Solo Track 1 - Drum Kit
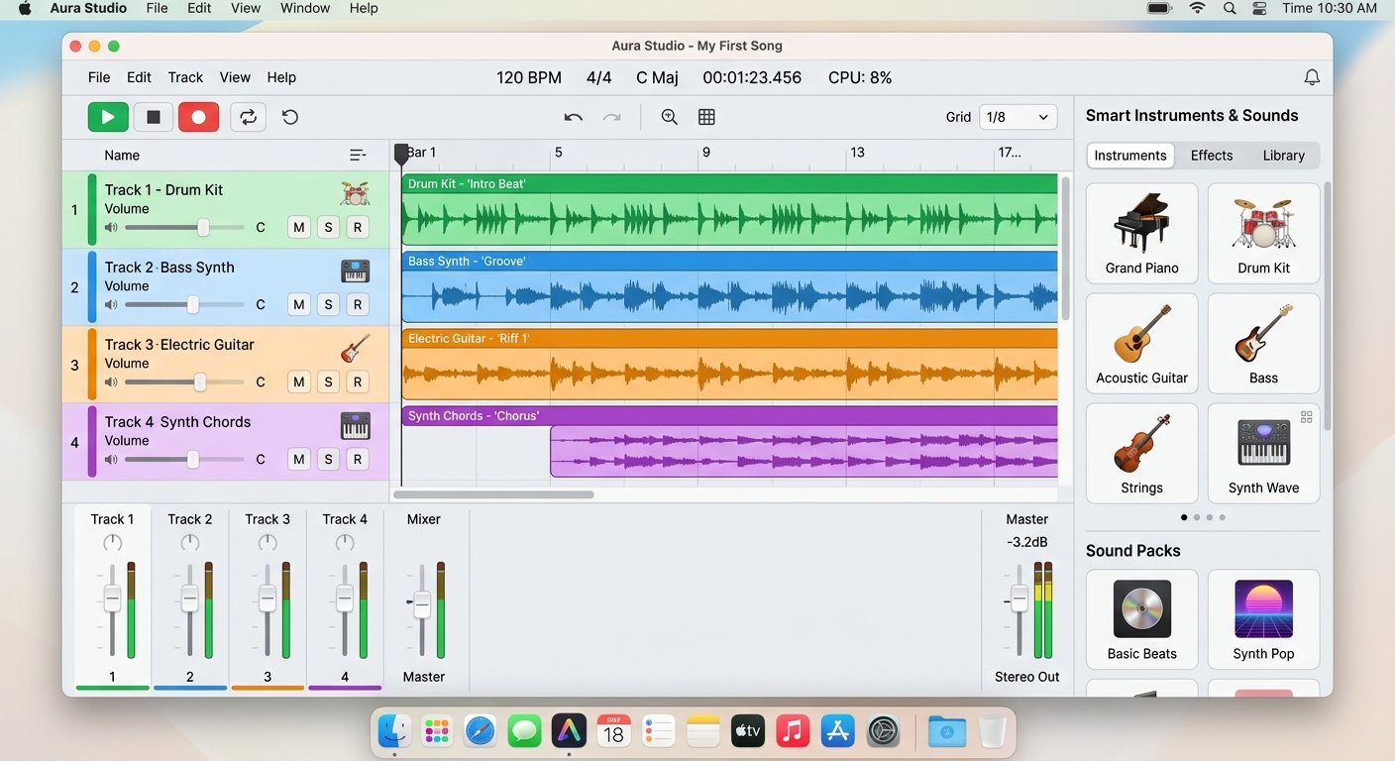 [x=328, y=227]
